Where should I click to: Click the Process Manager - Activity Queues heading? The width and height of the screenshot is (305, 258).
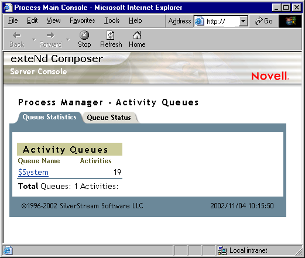108,102
